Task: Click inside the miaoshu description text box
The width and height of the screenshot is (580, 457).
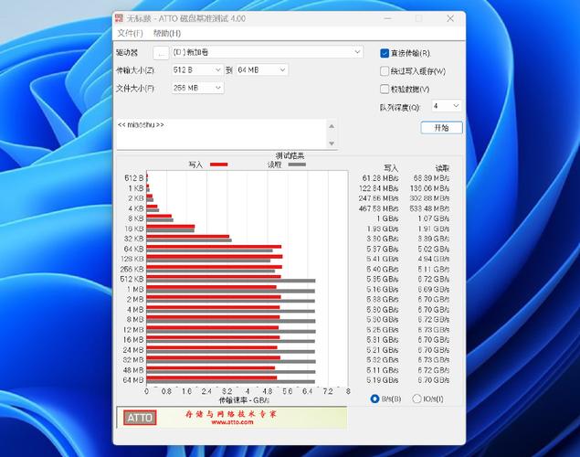Action: click(221, 134)
